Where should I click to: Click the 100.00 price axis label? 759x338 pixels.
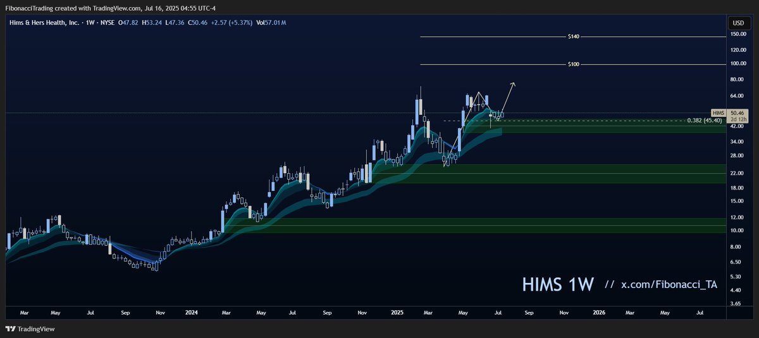click(x=737, y=63)
